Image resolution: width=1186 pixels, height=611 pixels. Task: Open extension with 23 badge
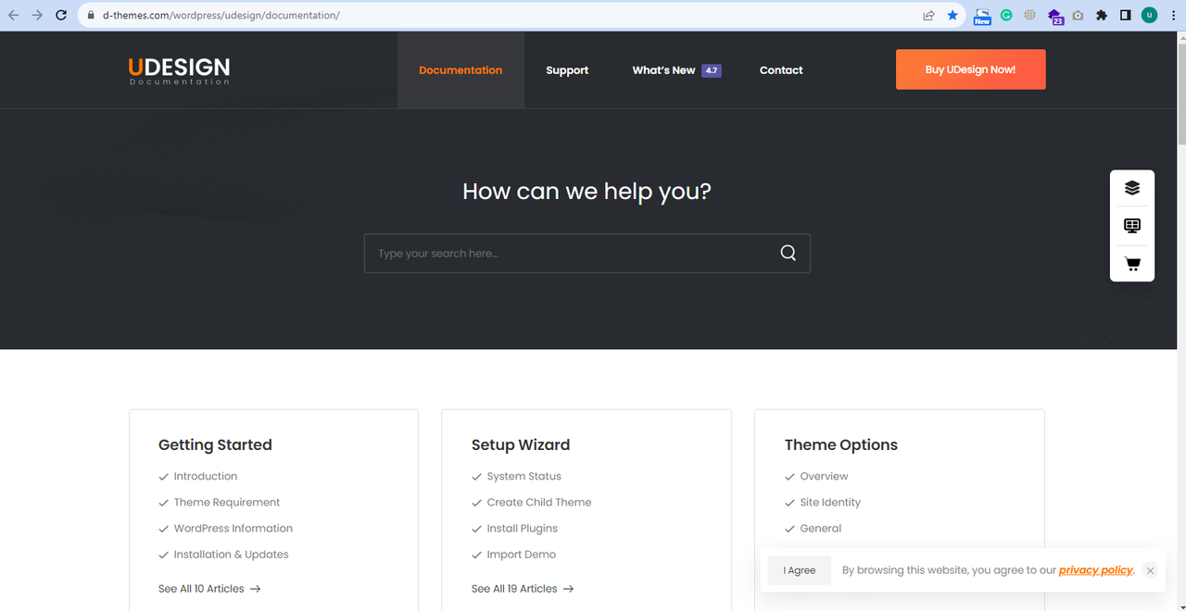click(1054, 16)
